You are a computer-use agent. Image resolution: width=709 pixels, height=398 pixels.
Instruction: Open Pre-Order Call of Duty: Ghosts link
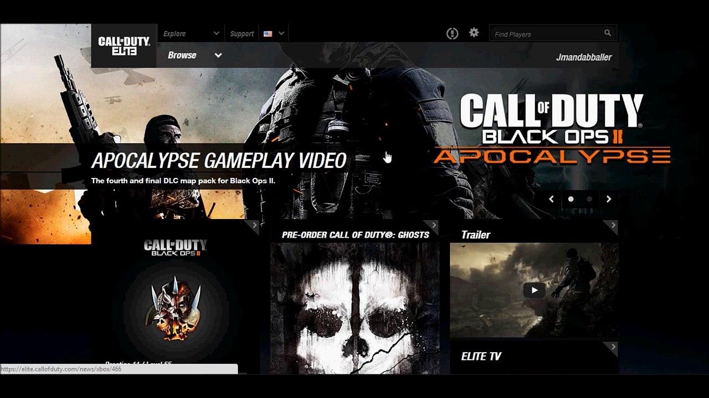point(356,235)
